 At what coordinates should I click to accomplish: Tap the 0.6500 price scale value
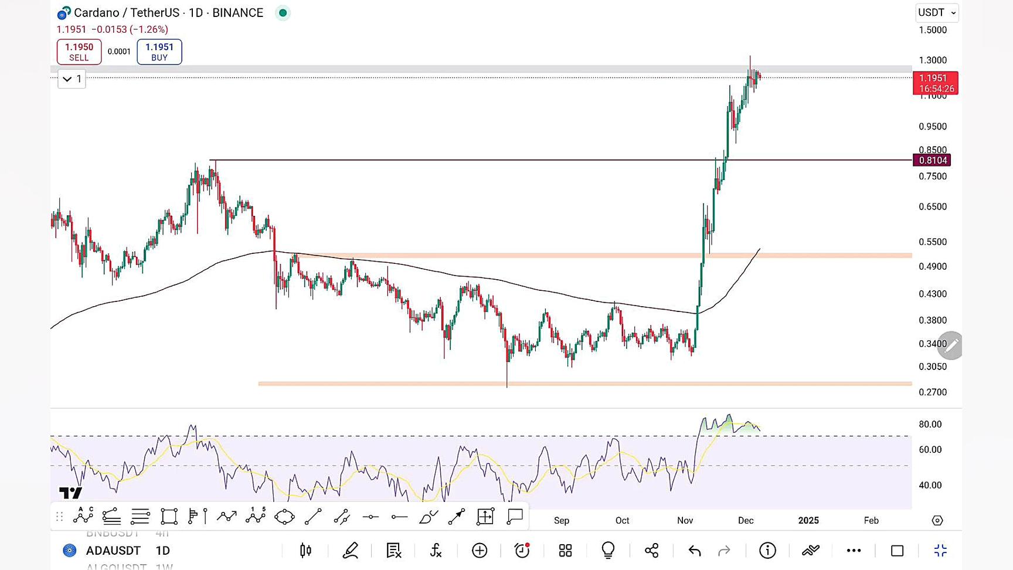(933, 207)
